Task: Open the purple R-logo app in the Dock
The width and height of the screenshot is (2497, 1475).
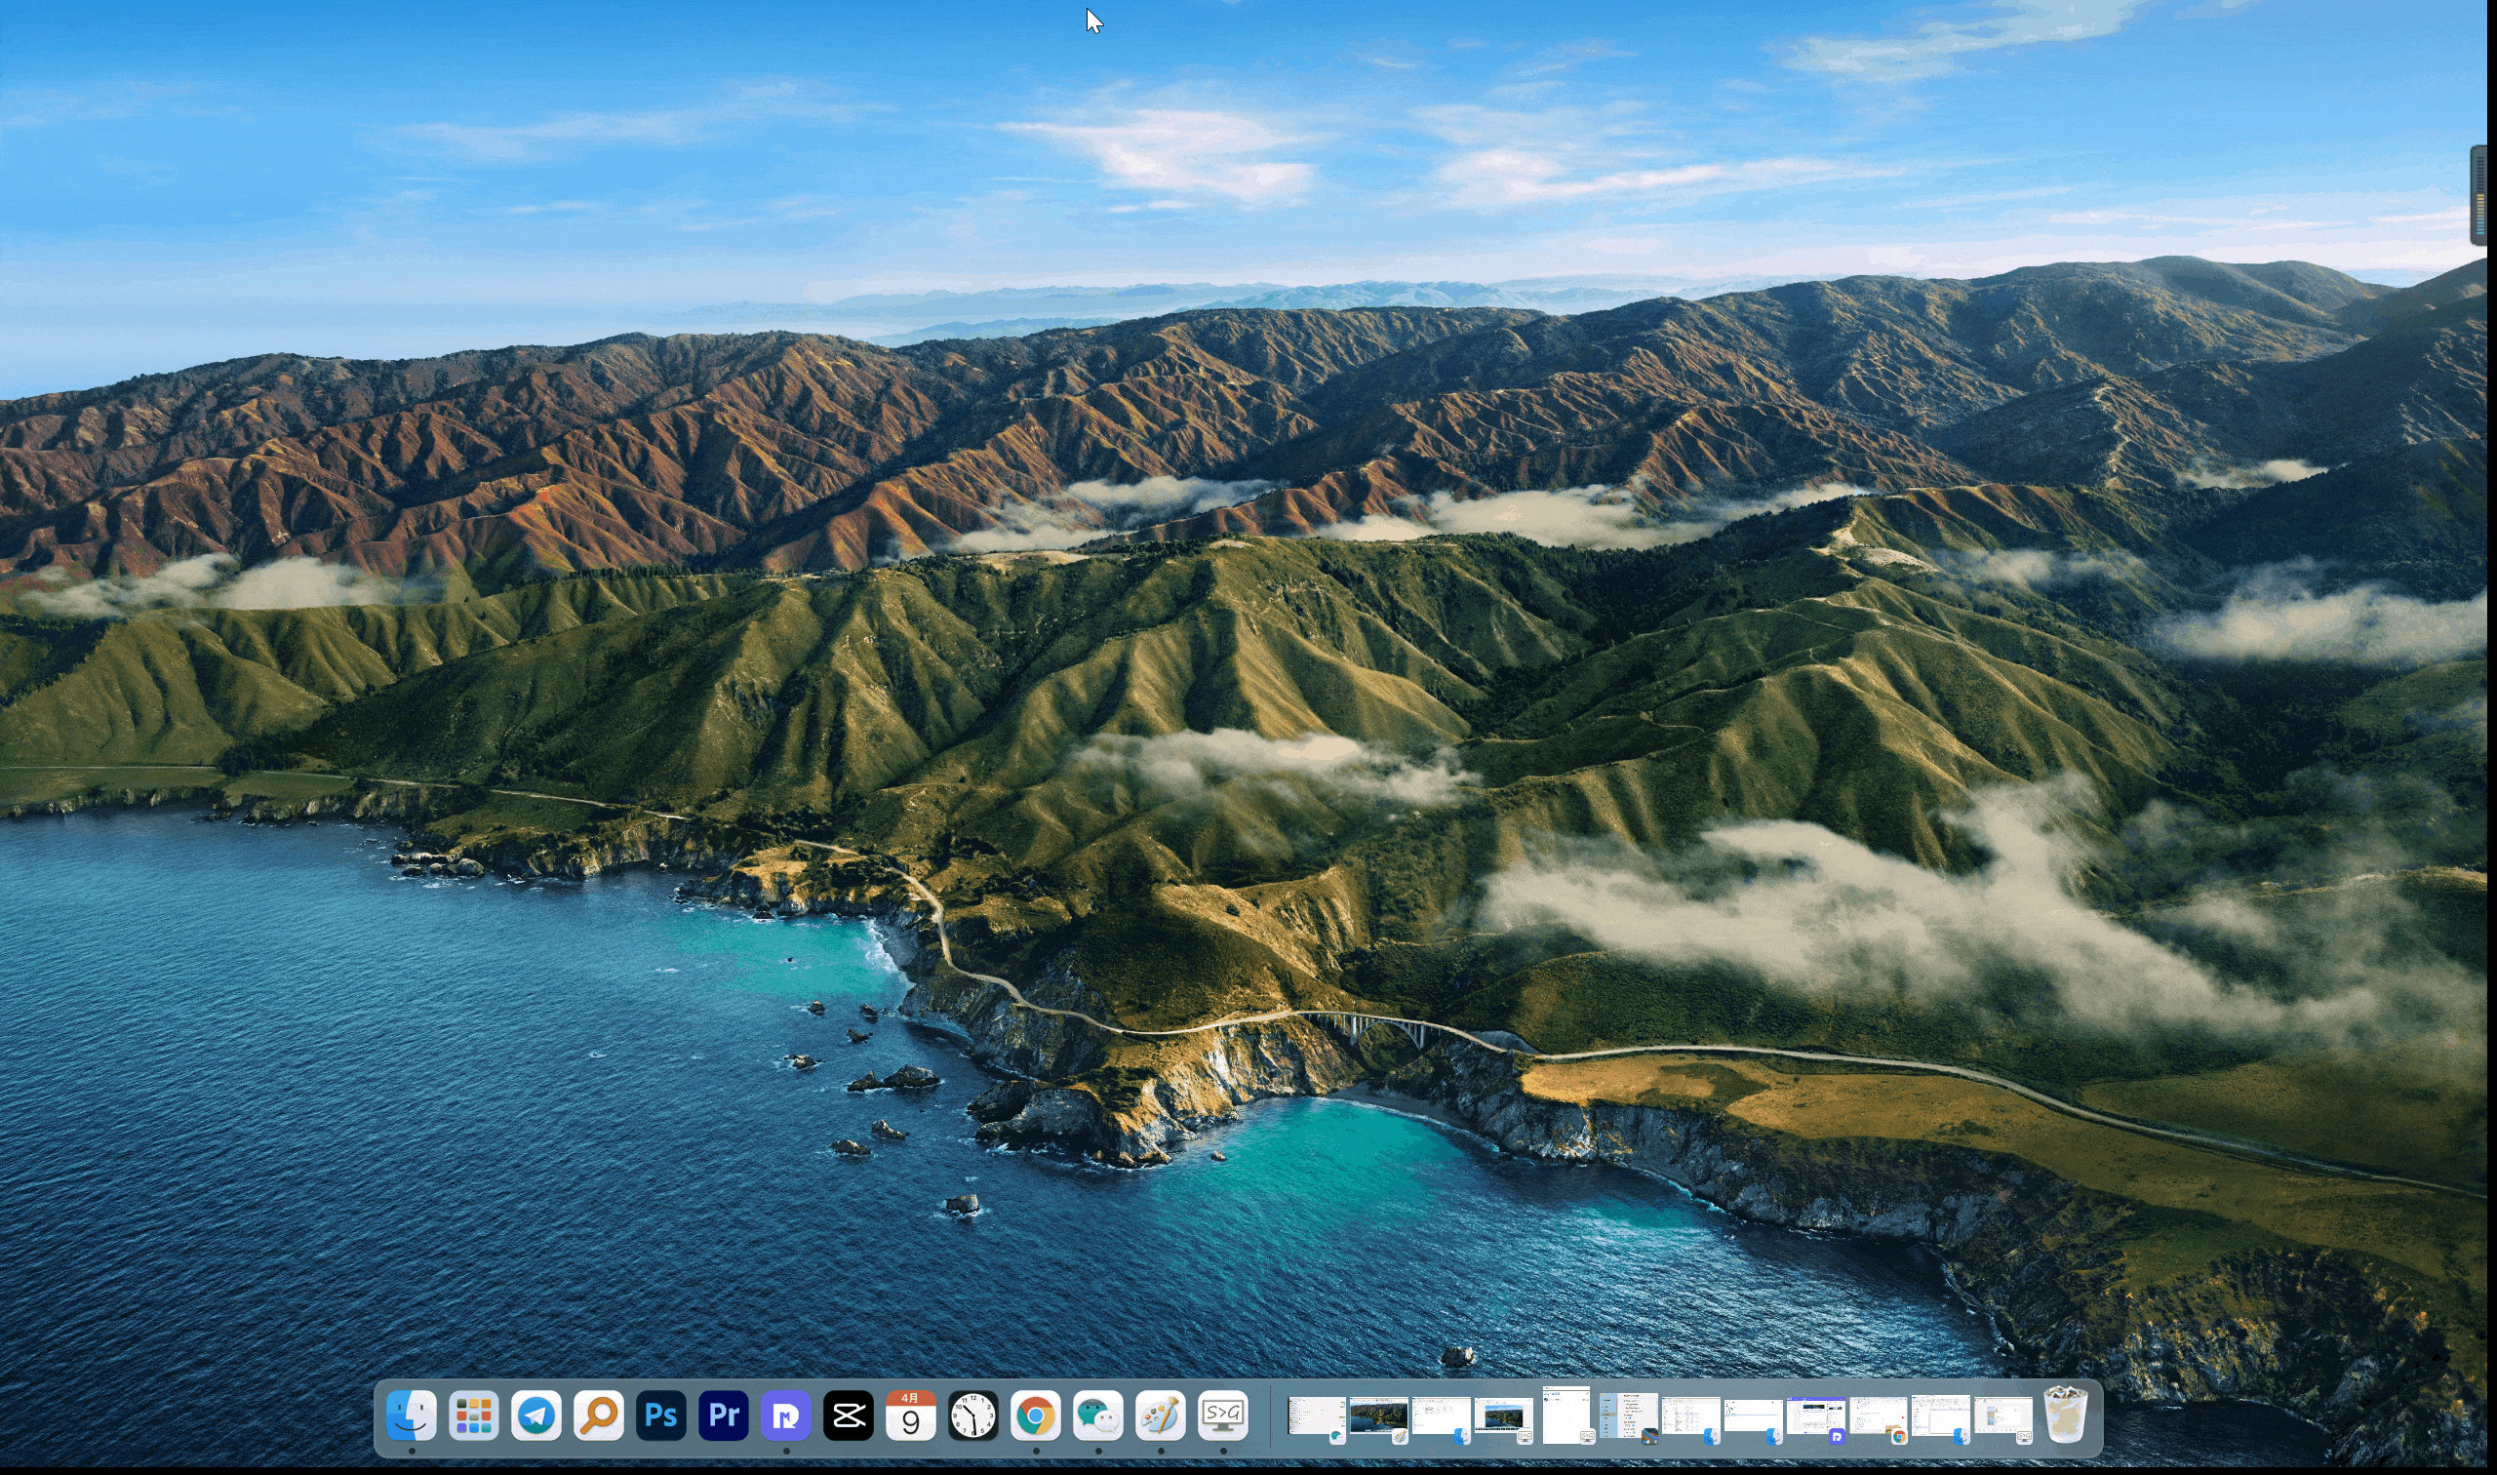Action: tap(786, 1415)
